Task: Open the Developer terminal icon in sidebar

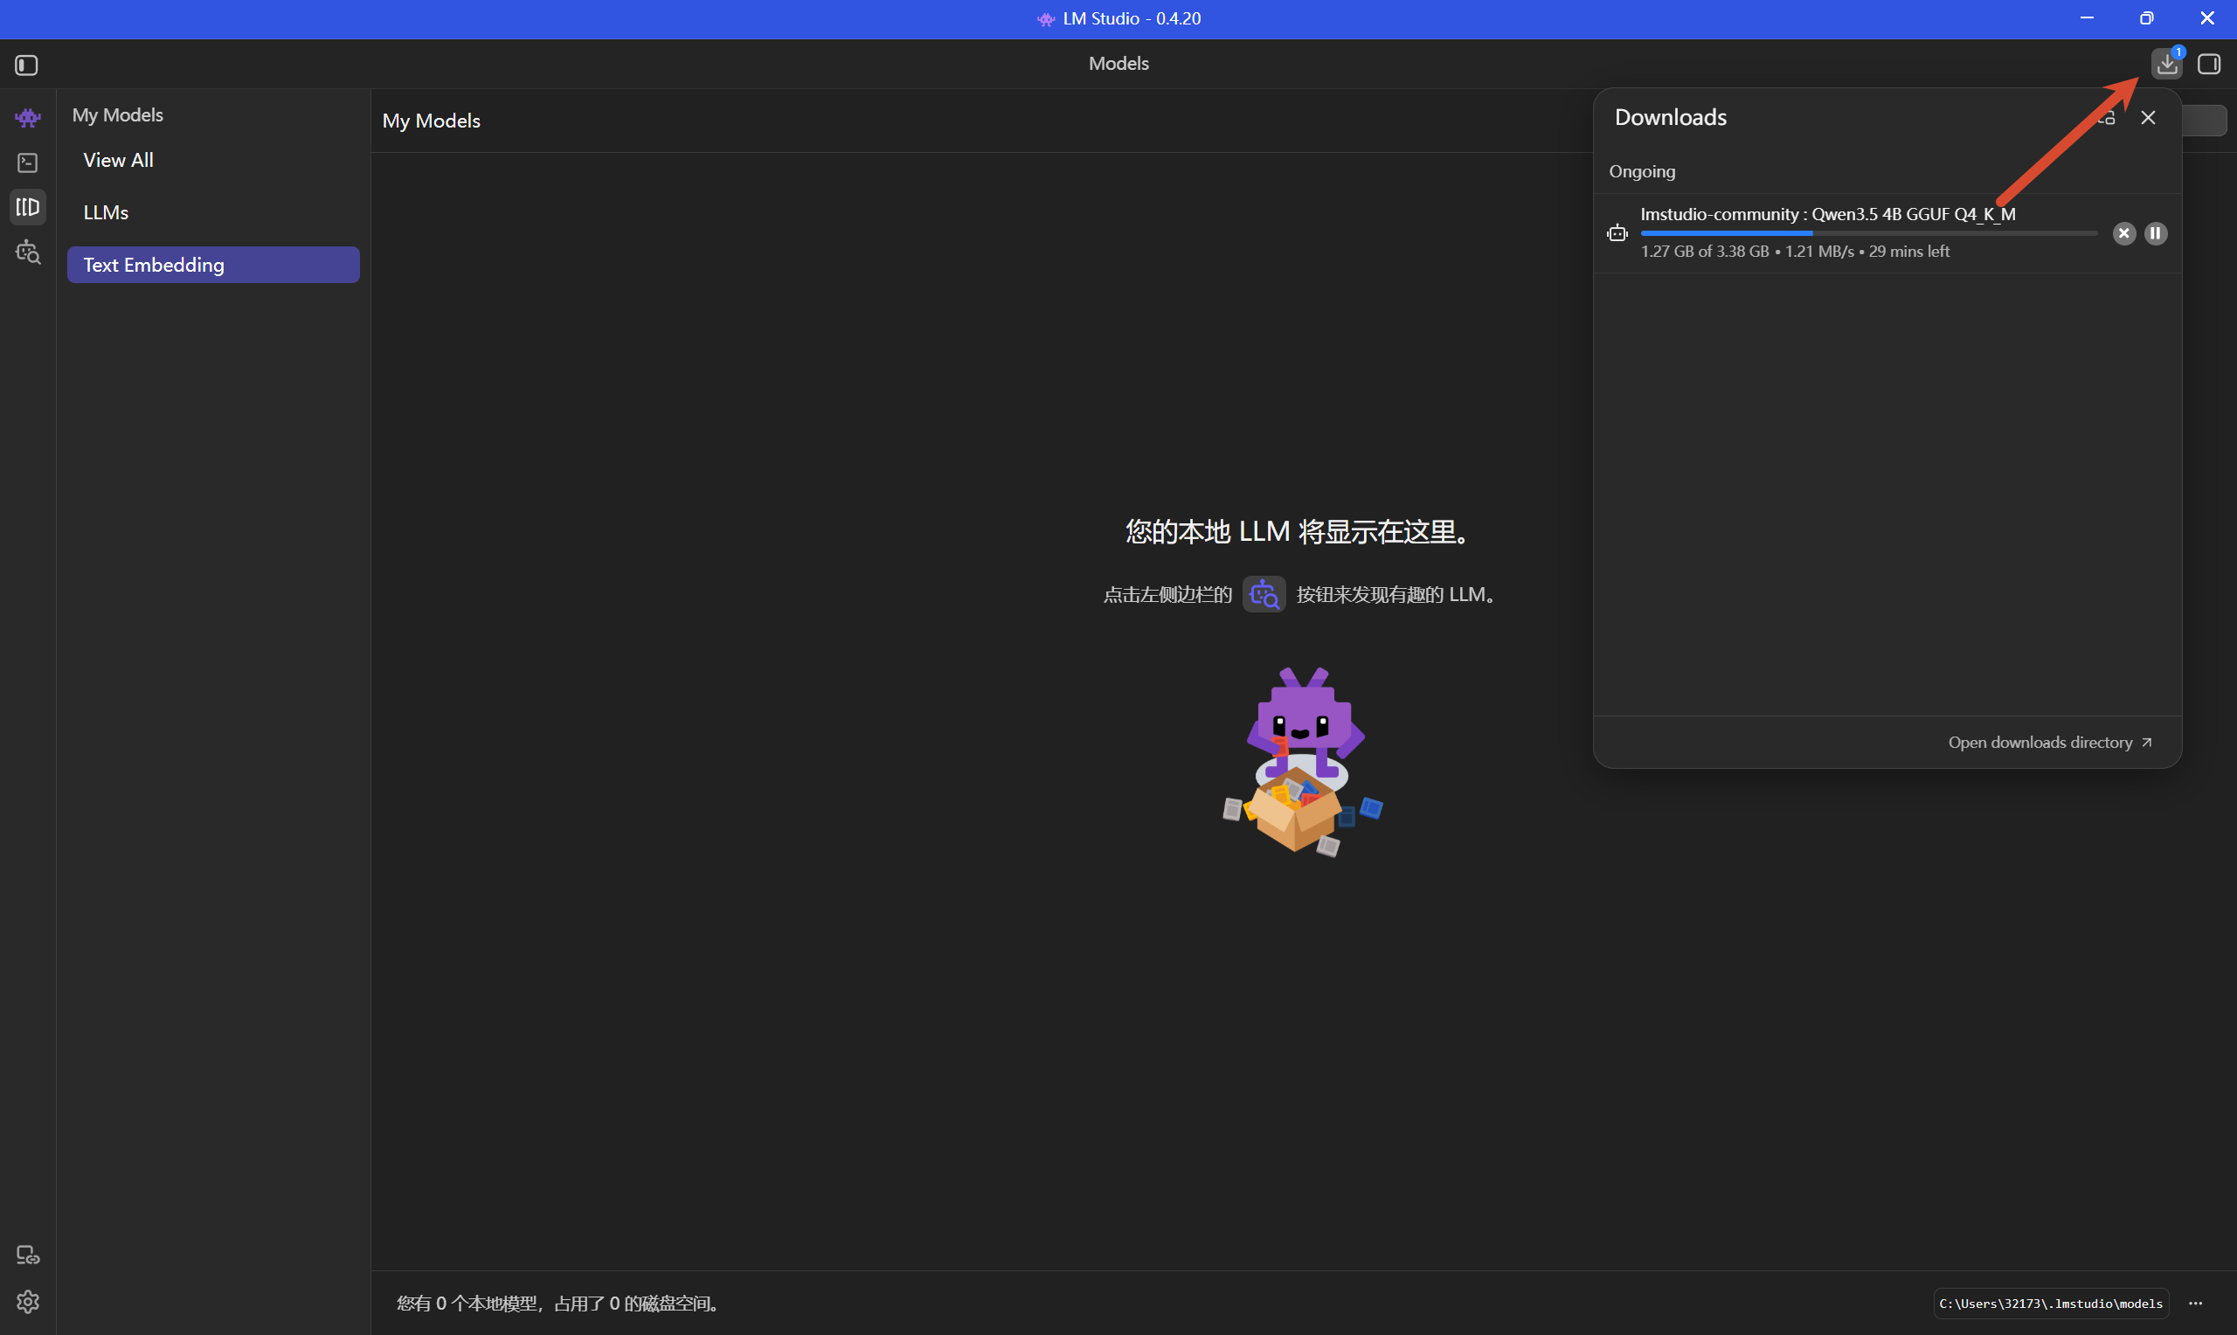Action: 28,163
